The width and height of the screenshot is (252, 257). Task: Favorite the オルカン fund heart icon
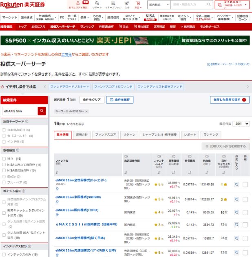point(237,185)
